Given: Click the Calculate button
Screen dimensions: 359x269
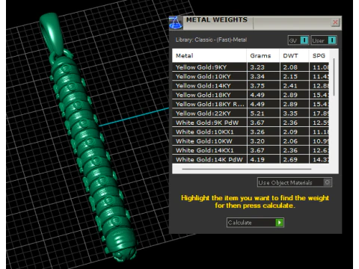Looking at the screenshot, I should [255, 223].
